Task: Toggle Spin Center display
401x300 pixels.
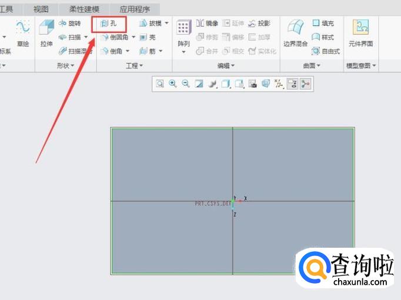Action: (x=305, y=84)
